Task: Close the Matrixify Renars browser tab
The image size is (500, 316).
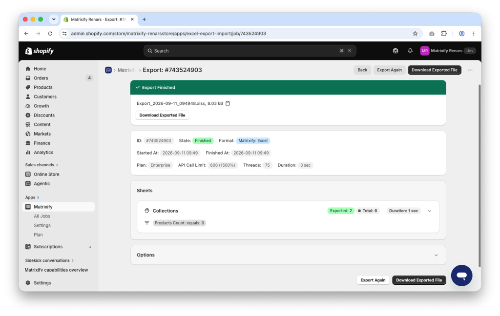Action: 132,20
